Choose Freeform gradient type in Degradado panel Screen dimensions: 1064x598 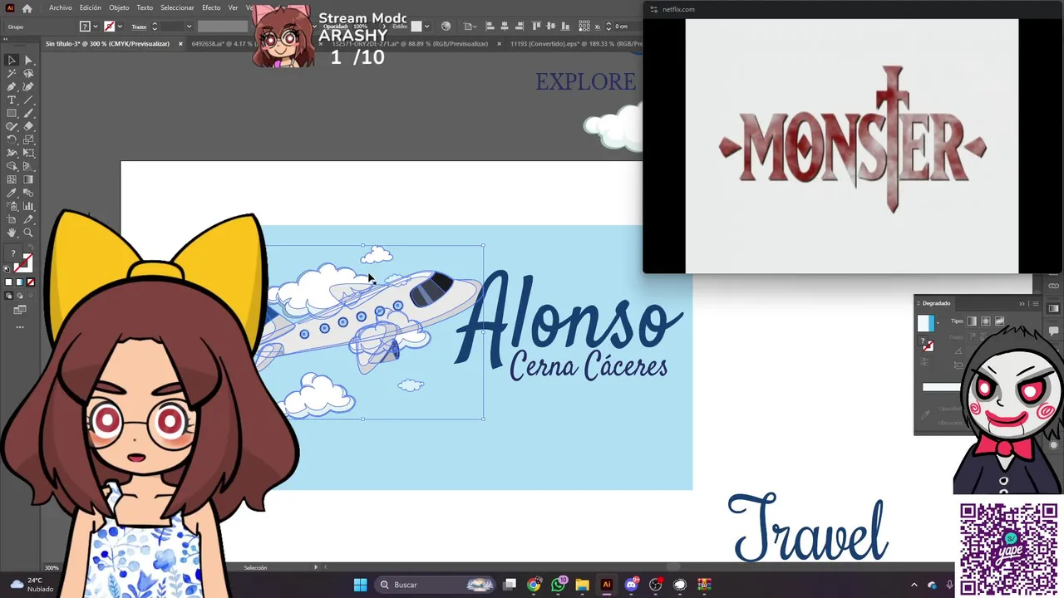(x=1000, y=321)
